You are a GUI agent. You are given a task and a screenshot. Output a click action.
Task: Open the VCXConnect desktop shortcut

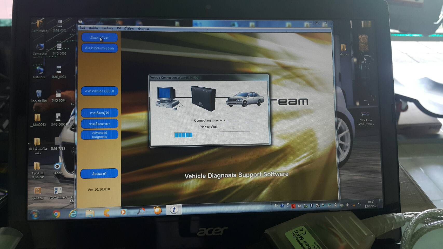[x=57, y=192]
